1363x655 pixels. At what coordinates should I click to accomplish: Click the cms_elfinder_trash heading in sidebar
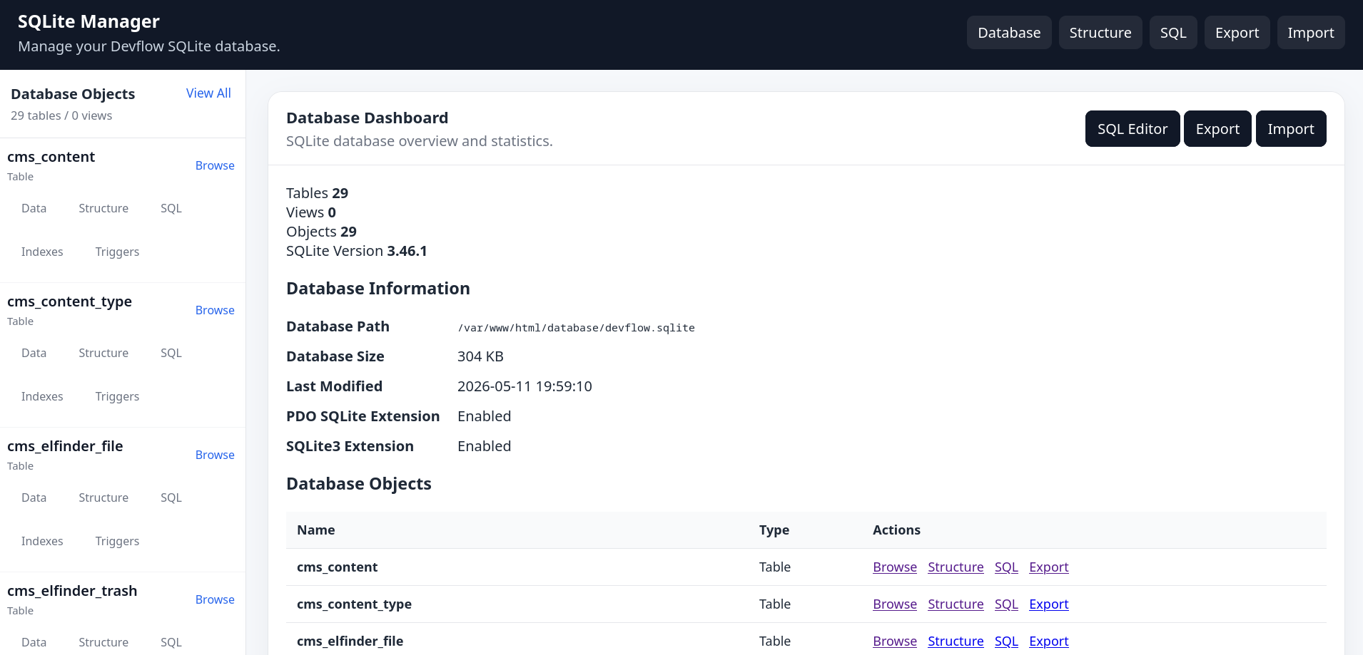click(72, 591)
